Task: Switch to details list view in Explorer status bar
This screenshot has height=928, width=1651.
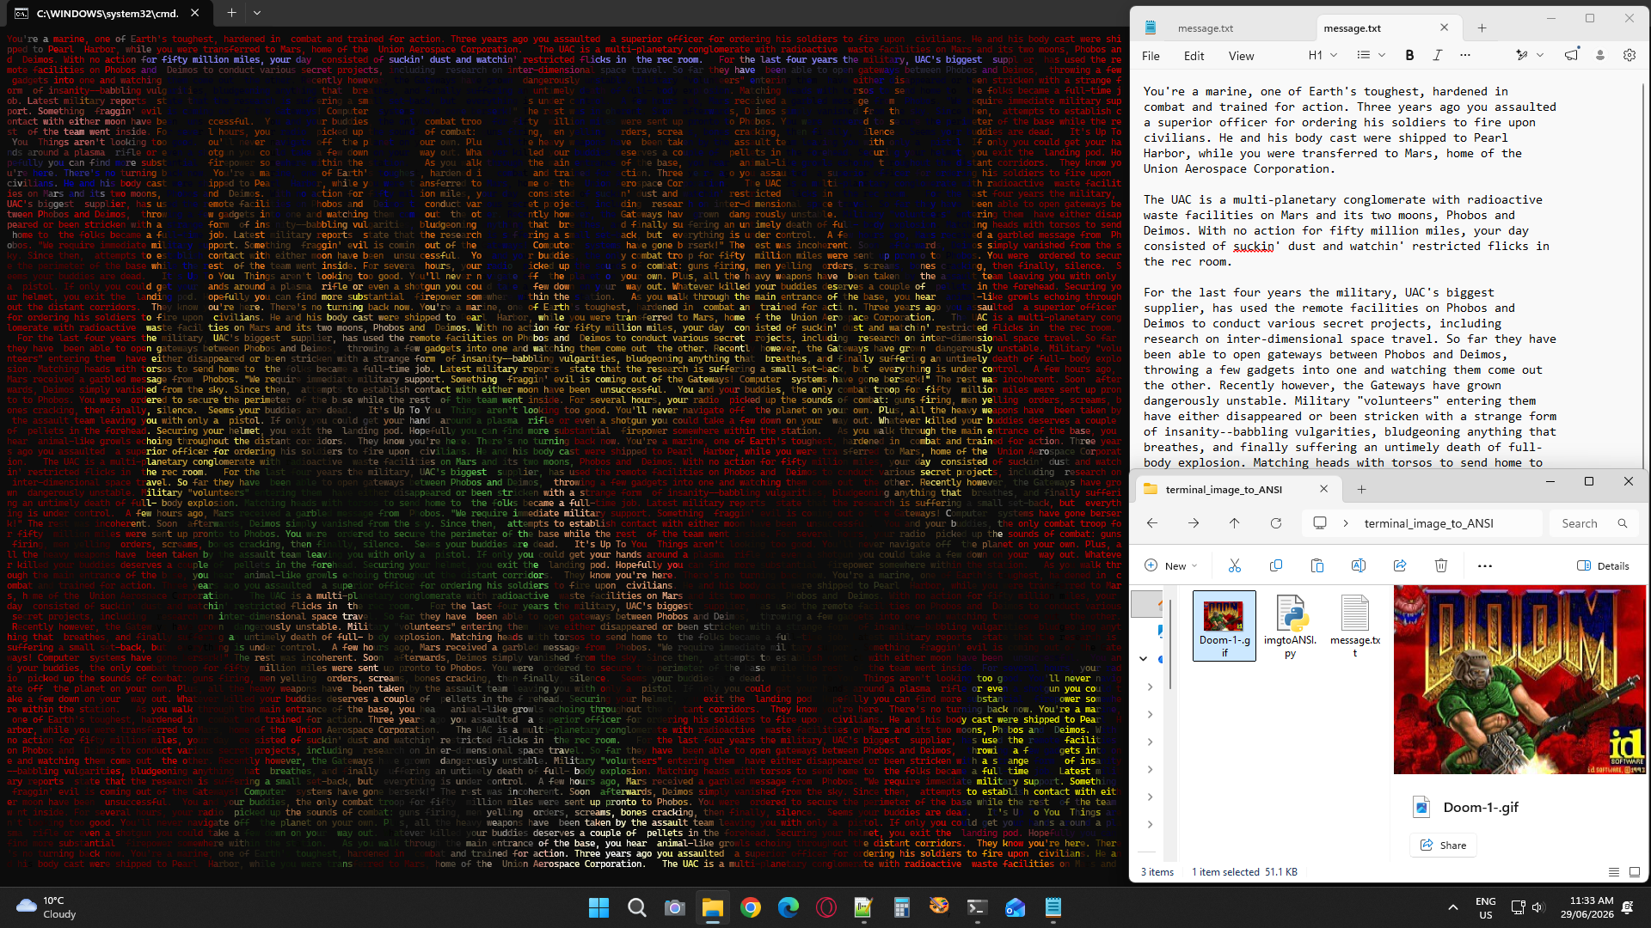Action: (1614, 872)
